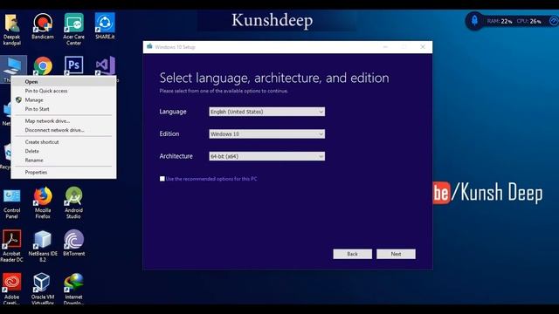Choose Create shortcut in context menu
Viewport: 559px width, 314px height.
[64, 142]
